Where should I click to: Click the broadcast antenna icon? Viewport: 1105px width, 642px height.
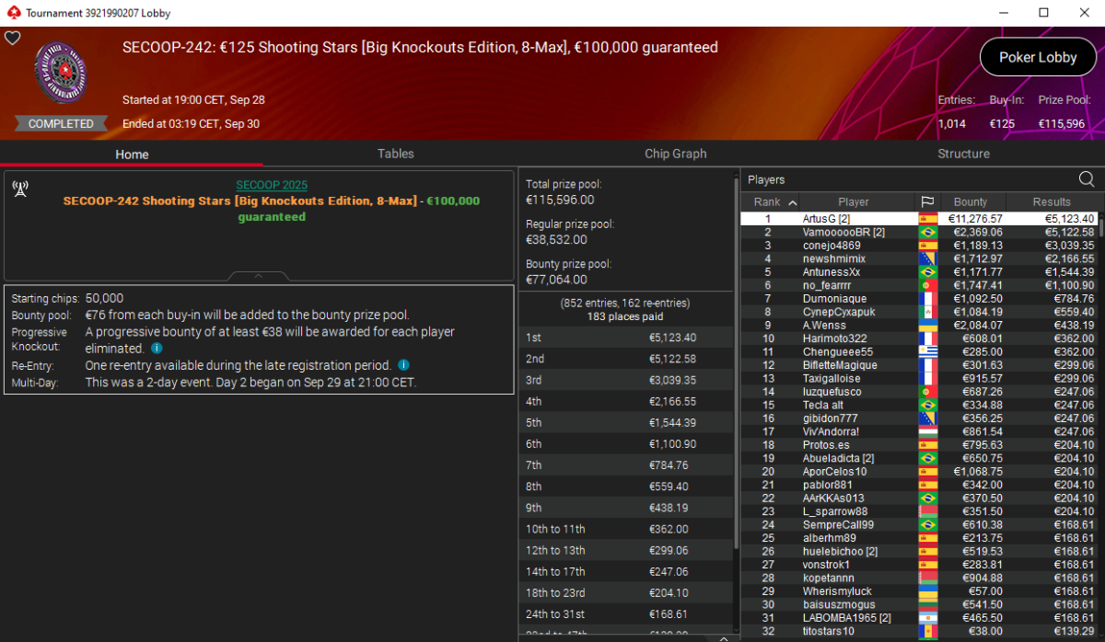click(19, 189)
